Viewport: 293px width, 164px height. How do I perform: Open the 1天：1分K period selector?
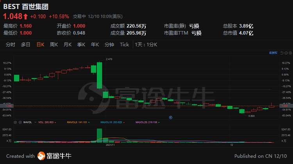[x=146, y=45]
